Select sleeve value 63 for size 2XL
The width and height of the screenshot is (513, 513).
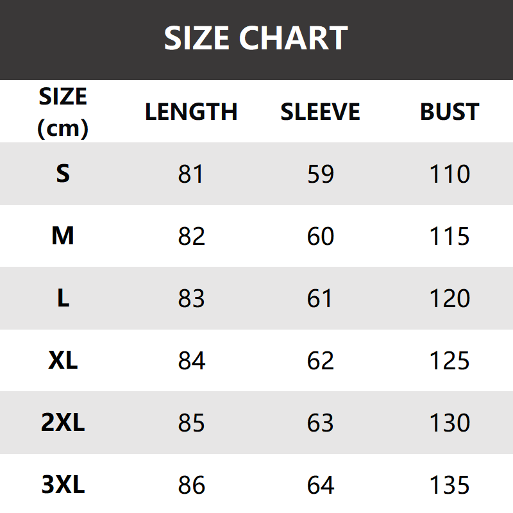point(321,423)
